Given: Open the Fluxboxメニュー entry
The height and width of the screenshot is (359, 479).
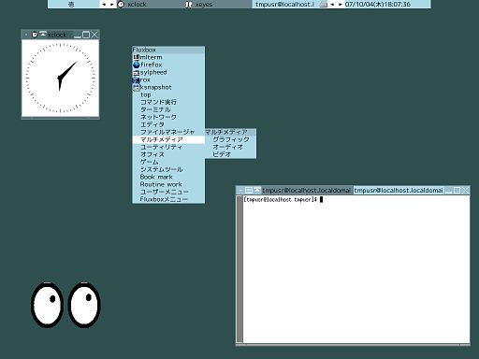Looking at the screenshot, I should click(168, 199).
